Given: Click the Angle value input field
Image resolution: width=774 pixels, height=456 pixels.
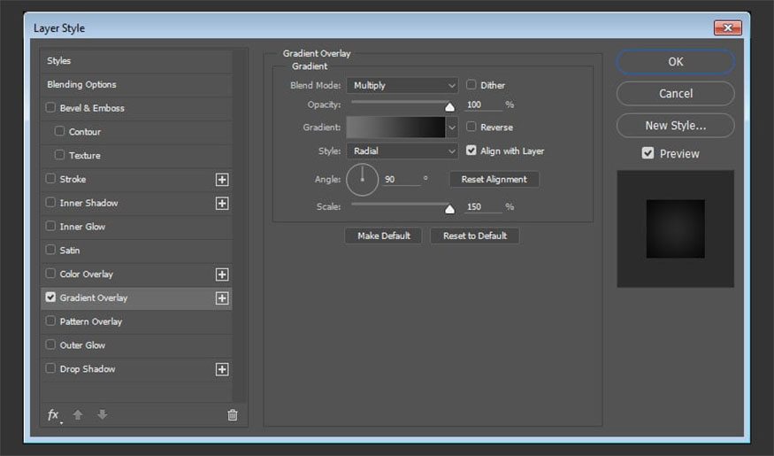Looking at the screenshot, I should [x=401, y=179].
